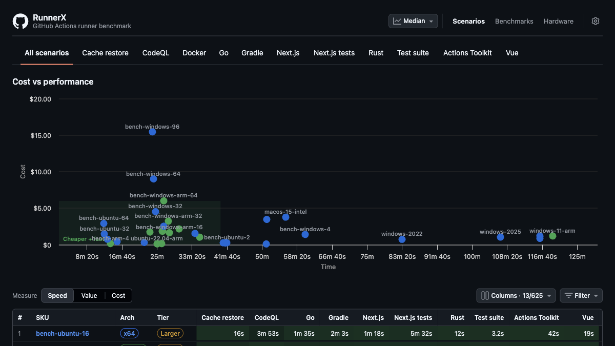Switch to the Cache restore tab
Image resolution: width=615 pixels, height=346 pixels.
coord(105,53)
